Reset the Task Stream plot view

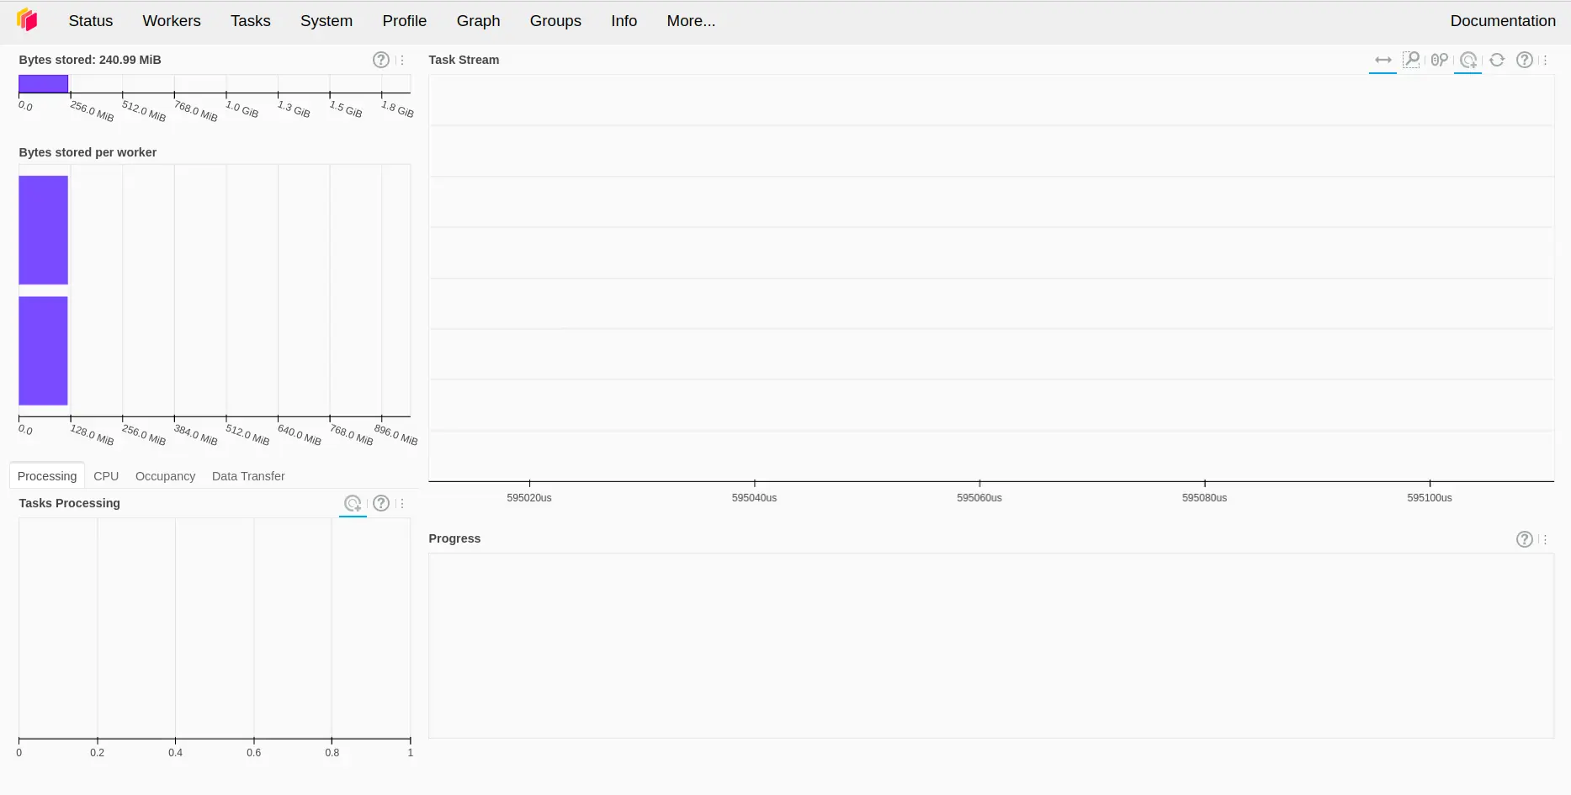(x=1497, y=60)
